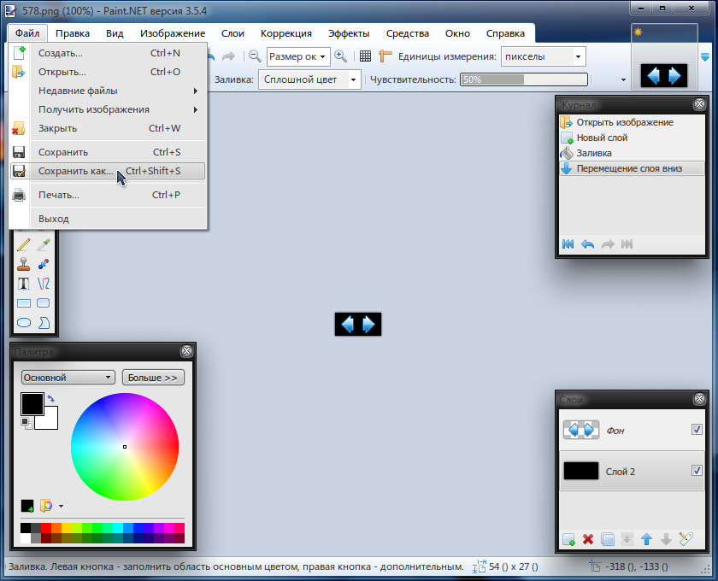Viewport: 718px width, 581px height.
Task: Toggle visibility checkbox for Фон layer
Action: [x=697, y=430]
